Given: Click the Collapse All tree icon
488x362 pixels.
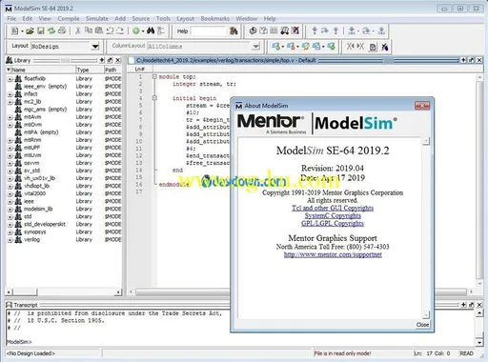Looking at the screenshot, I should 161,30.
